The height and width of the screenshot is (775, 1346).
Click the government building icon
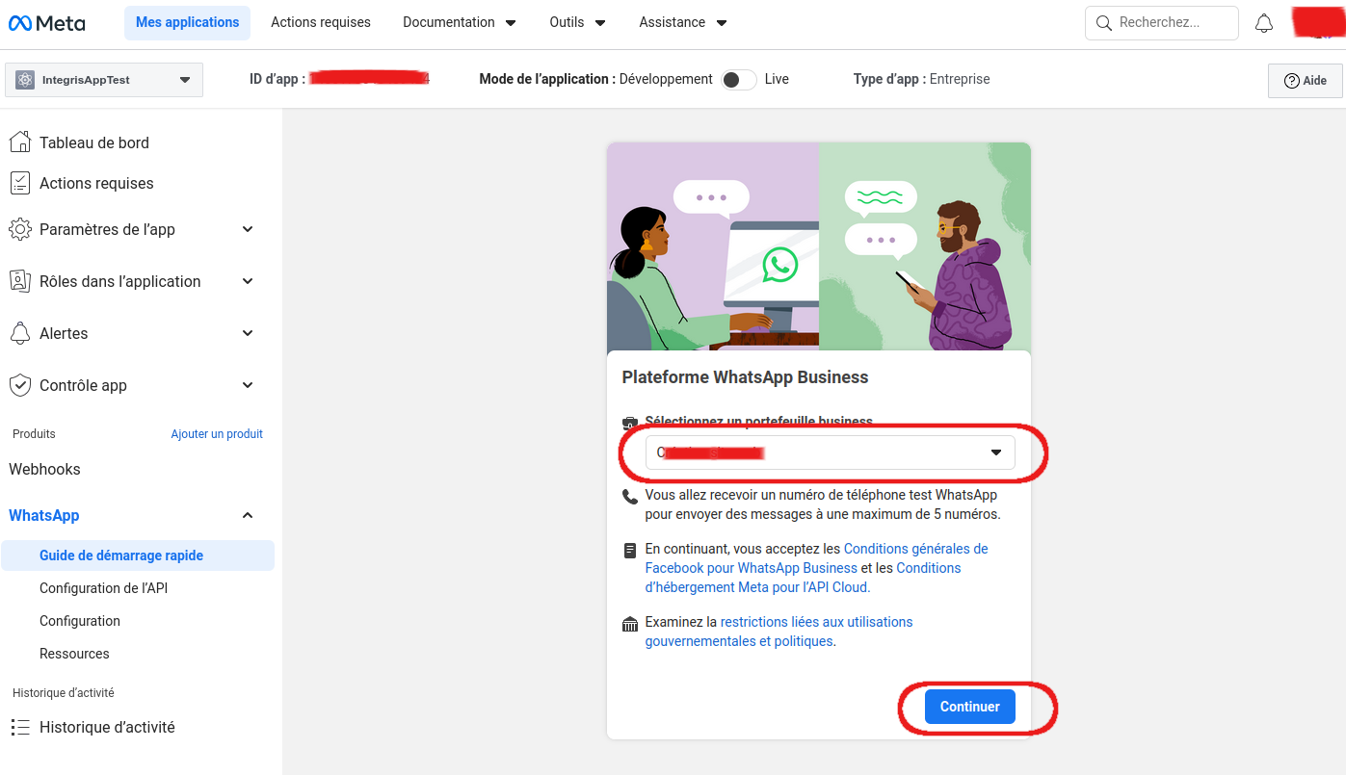coord(630,624)
